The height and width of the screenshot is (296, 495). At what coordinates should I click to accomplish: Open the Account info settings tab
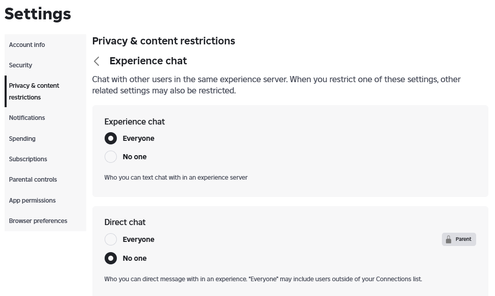(x=27, y=45)
